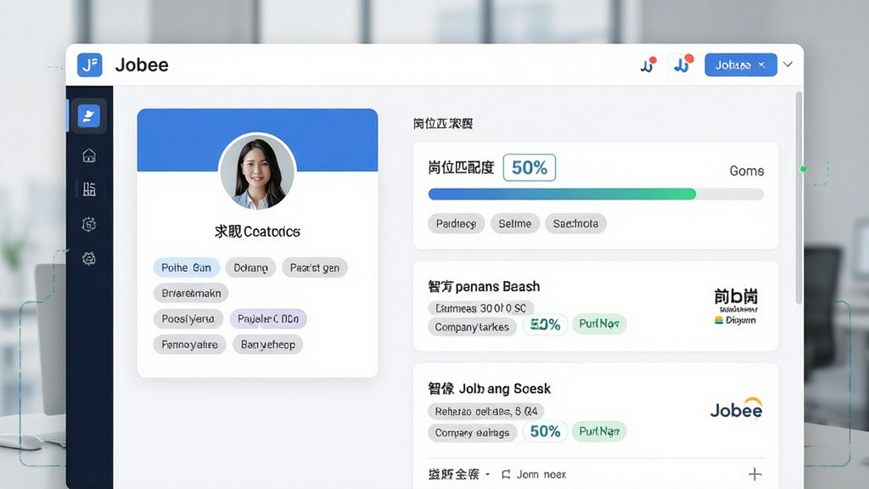
Task: Click the 50% match score badge at top
Action: pos(530,167)
